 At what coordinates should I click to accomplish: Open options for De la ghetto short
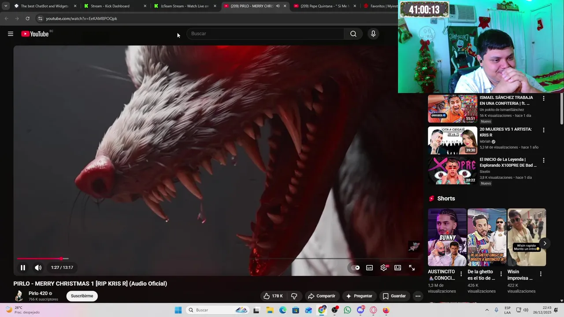tap(501, 274)
